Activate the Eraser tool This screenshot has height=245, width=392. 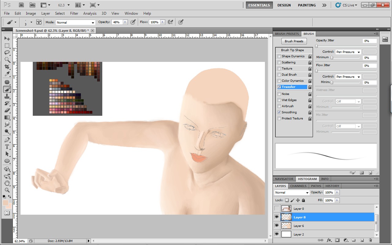pyautogui.click(x=7, y=110)
